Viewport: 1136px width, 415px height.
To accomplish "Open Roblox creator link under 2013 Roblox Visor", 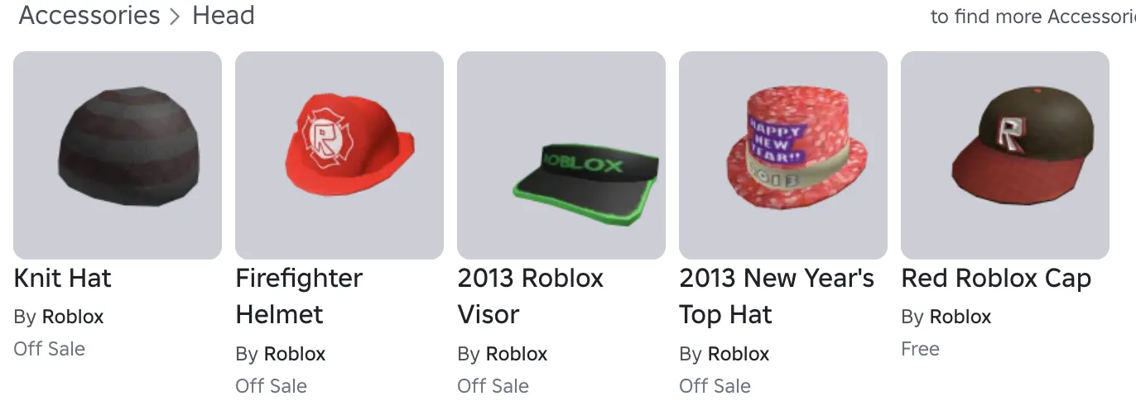I will (517, 354).
